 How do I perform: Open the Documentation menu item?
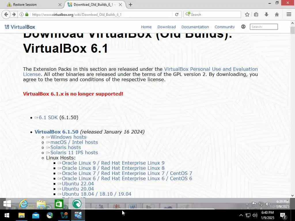pyautogui.click(x=195, y=27)
